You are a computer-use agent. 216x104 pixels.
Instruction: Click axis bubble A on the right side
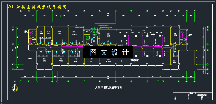tap(208, 74)
